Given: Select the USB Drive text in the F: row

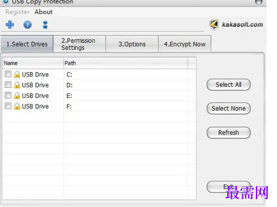Looking at the screenshot, I should tap(35, 106).
